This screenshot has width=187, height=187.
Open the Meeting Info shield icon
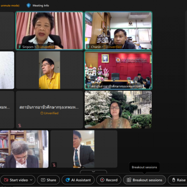click(29, 5)
